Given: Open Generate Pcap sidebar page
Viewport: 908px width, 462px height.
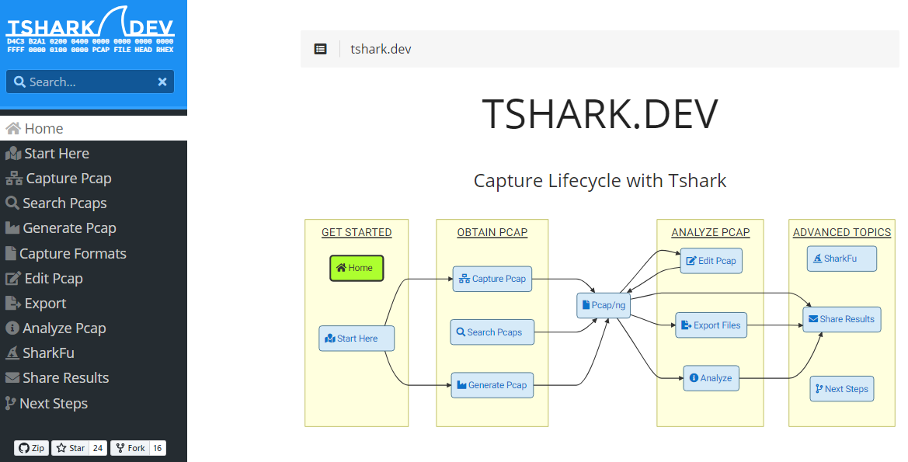Looking at the screenshot, I should point(93,228).
